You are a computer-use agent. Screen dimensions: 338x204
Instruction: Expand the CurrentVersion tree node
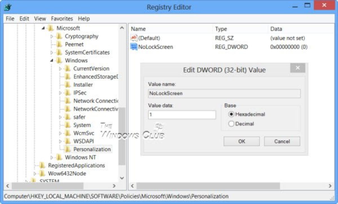click(x=60, y=69)
